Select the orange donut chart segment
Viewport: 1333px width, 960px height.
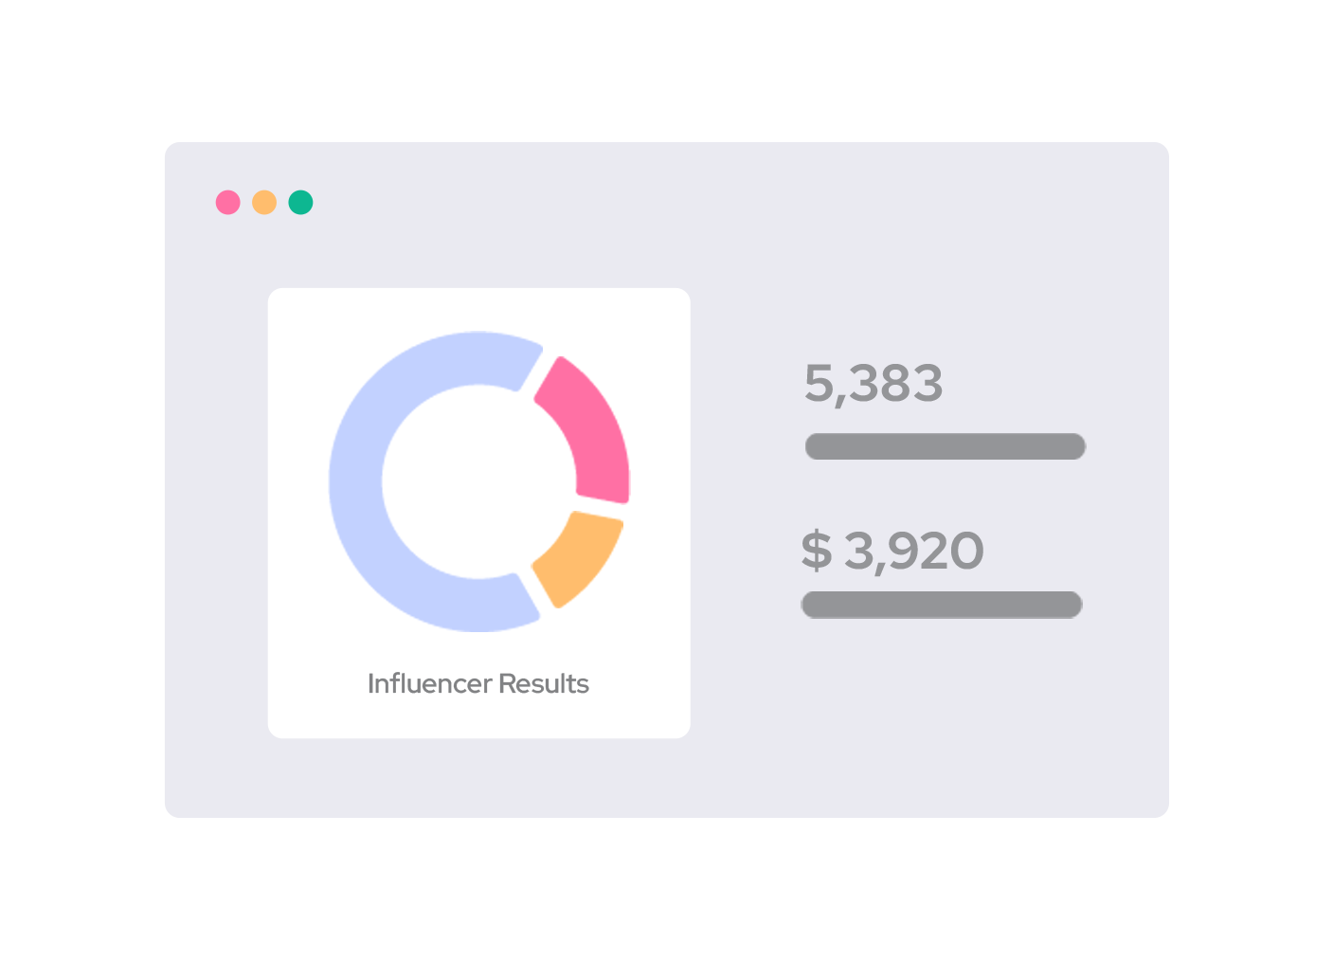pyautogui.click(x=578, y=557)
